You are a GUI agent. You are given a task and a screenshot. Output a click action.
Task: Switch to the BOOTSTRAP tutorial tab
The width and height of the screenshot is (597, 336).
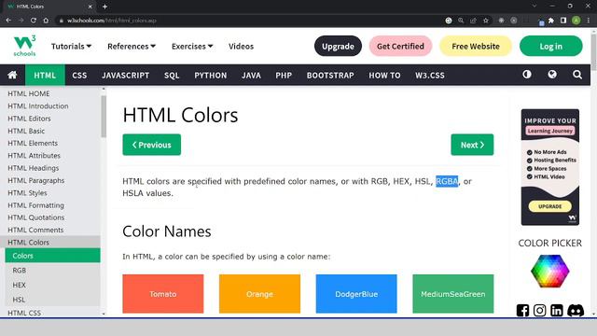(x=330, y=75)
